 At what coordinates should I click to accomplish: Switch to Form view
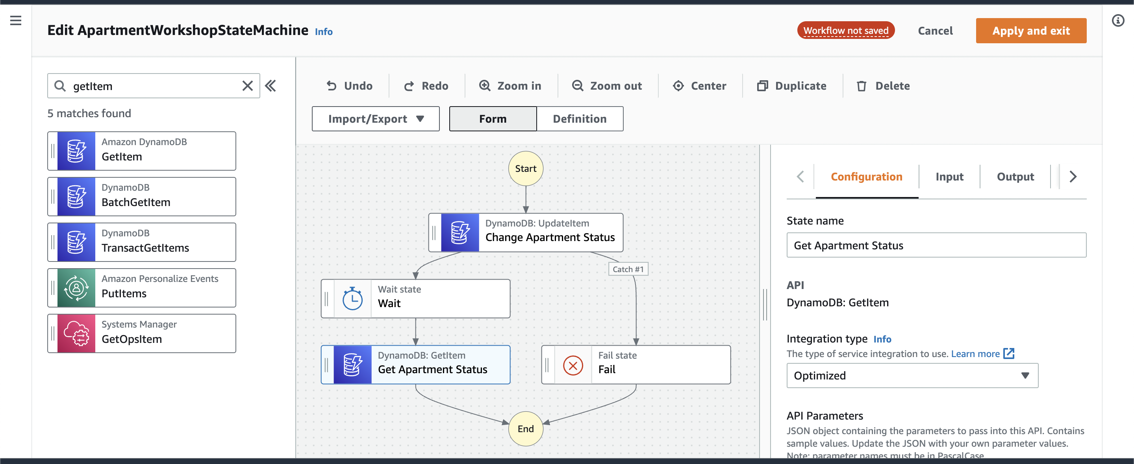coord(493,119)
